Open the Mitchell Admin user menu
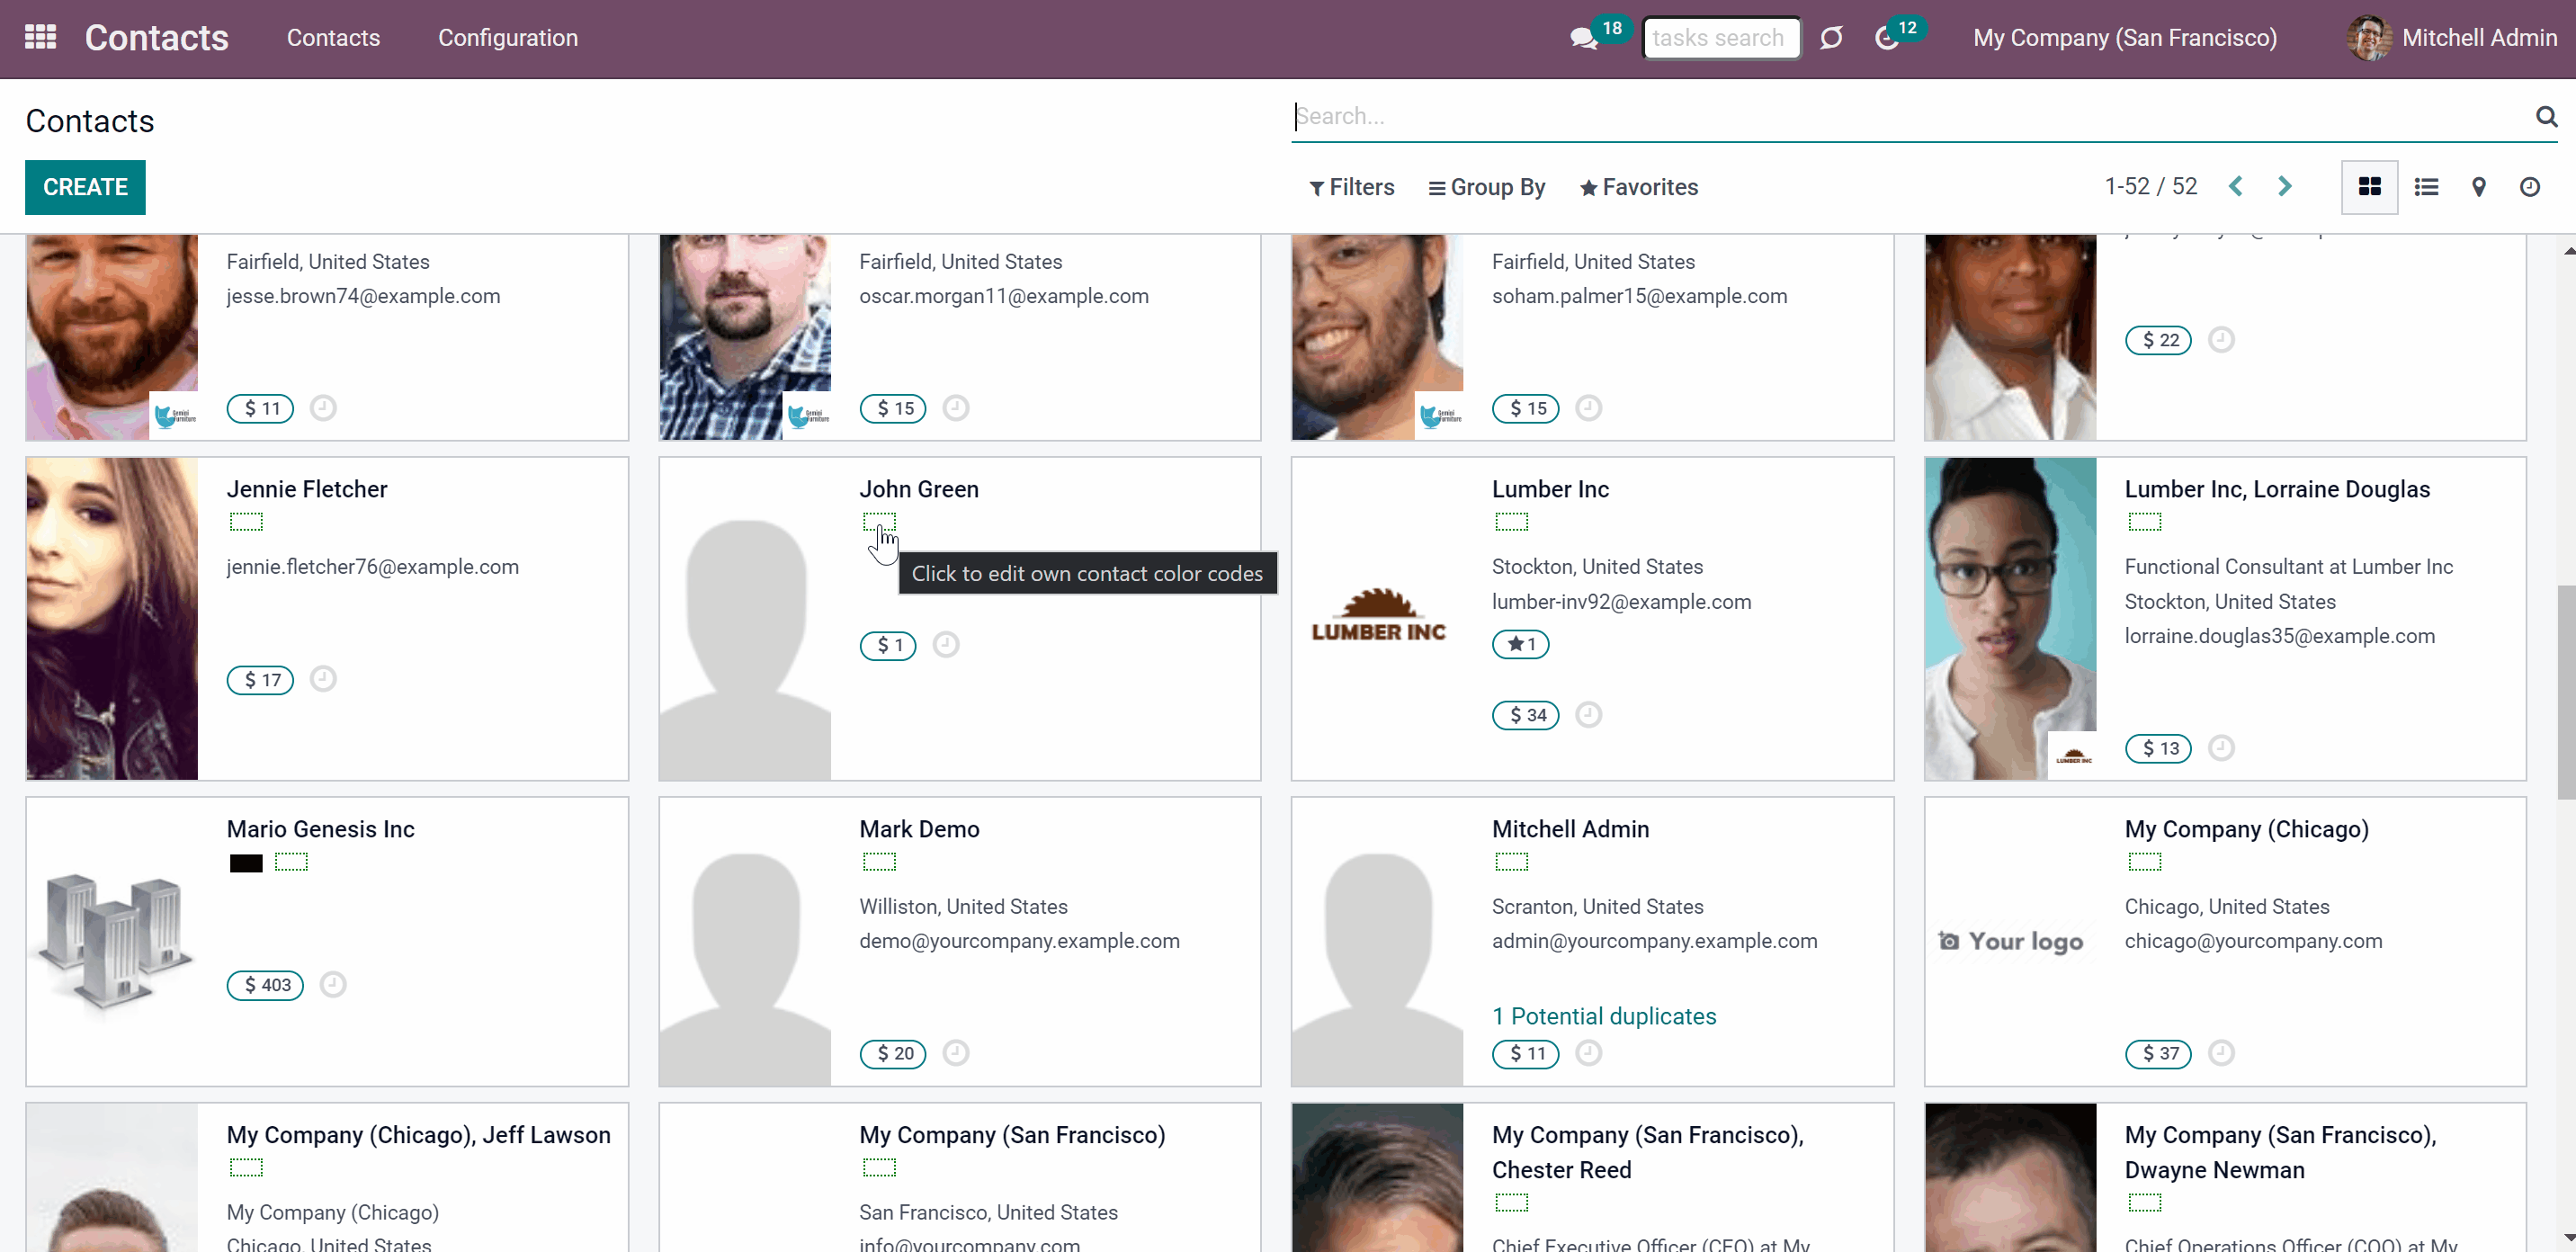 tap(2452, 38)
